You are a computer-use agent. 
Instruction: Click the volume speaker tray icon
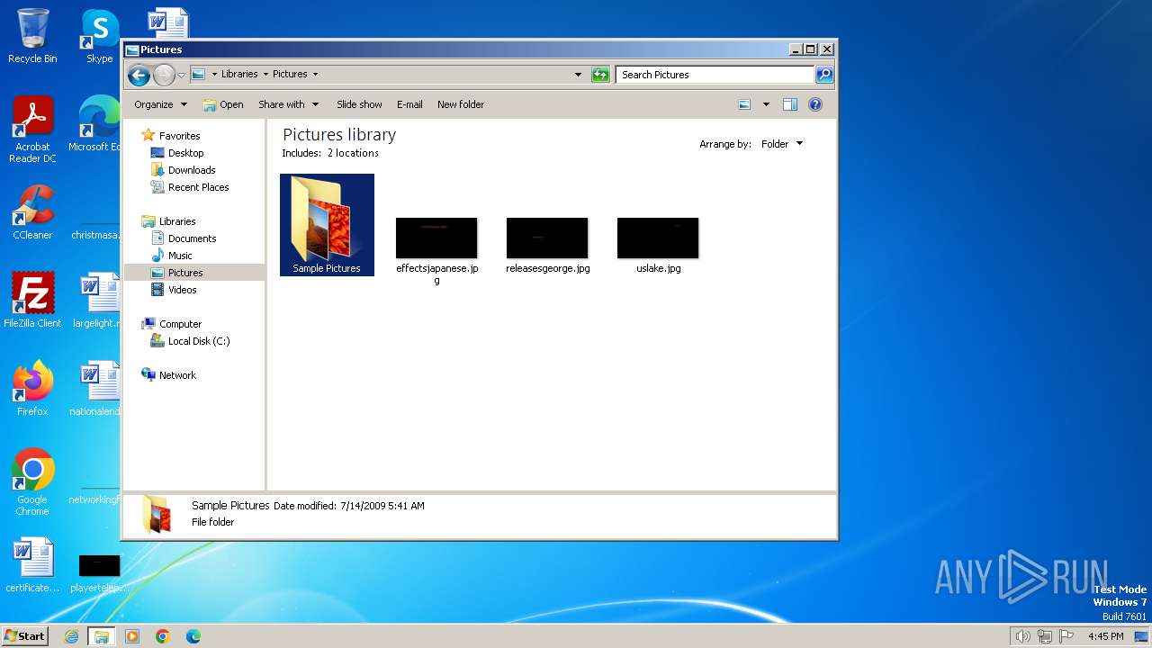[x=1022, y=636]
